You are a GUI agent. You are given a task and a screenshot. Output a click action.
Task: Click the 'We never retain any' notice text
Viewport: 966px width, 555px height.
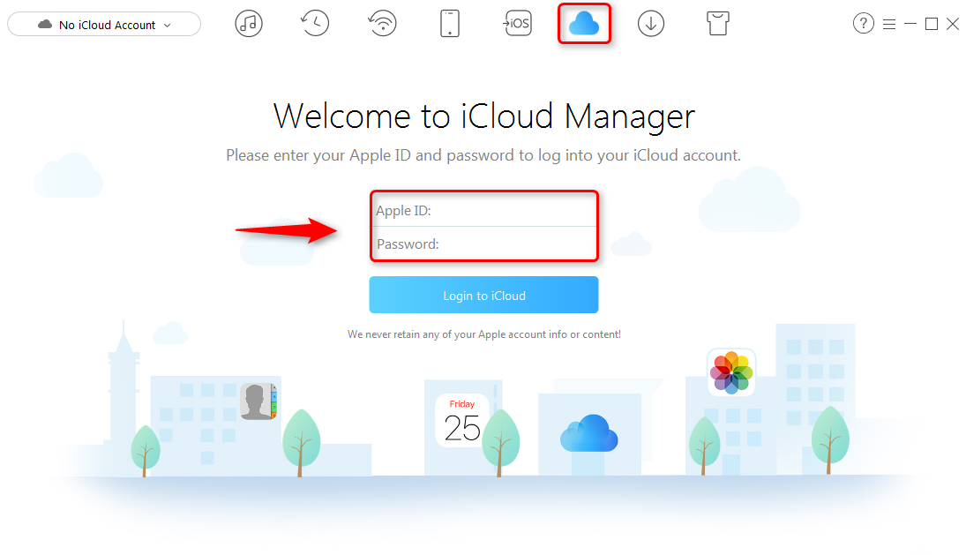[x=484, y=334]
